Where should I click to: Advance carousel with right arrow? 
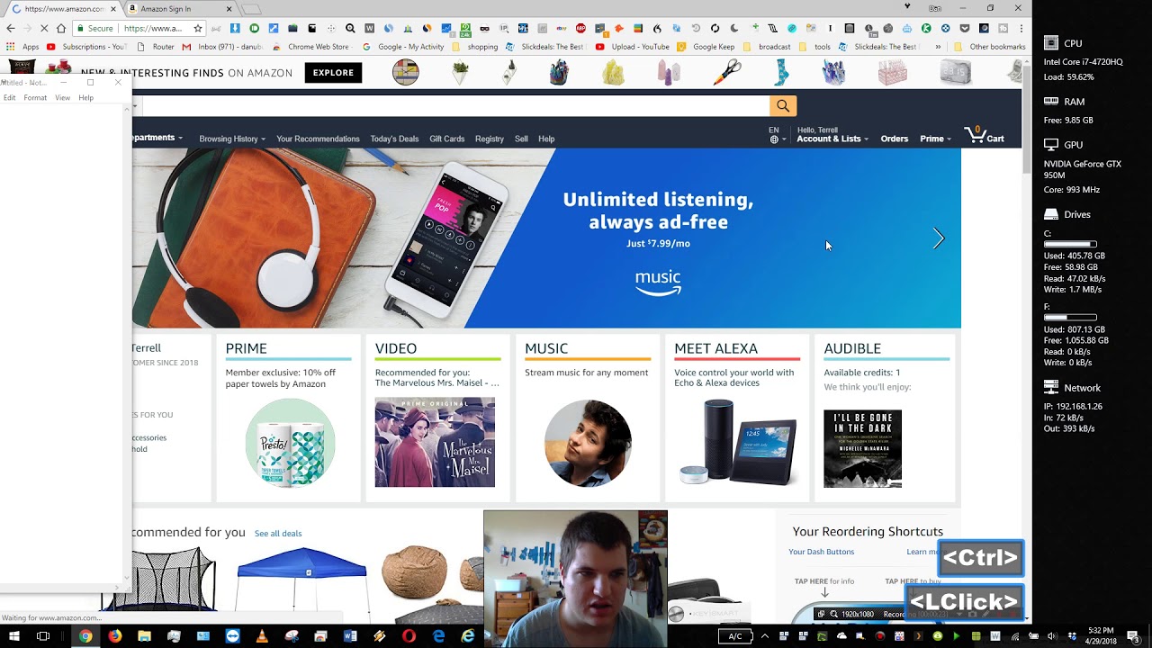pos(939,238)
